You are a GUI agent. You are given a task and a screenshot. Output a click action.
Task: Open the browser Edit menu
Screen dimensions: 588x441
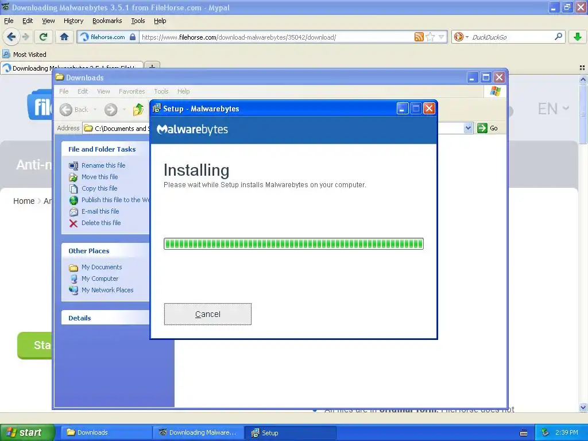tap(28, 21)
